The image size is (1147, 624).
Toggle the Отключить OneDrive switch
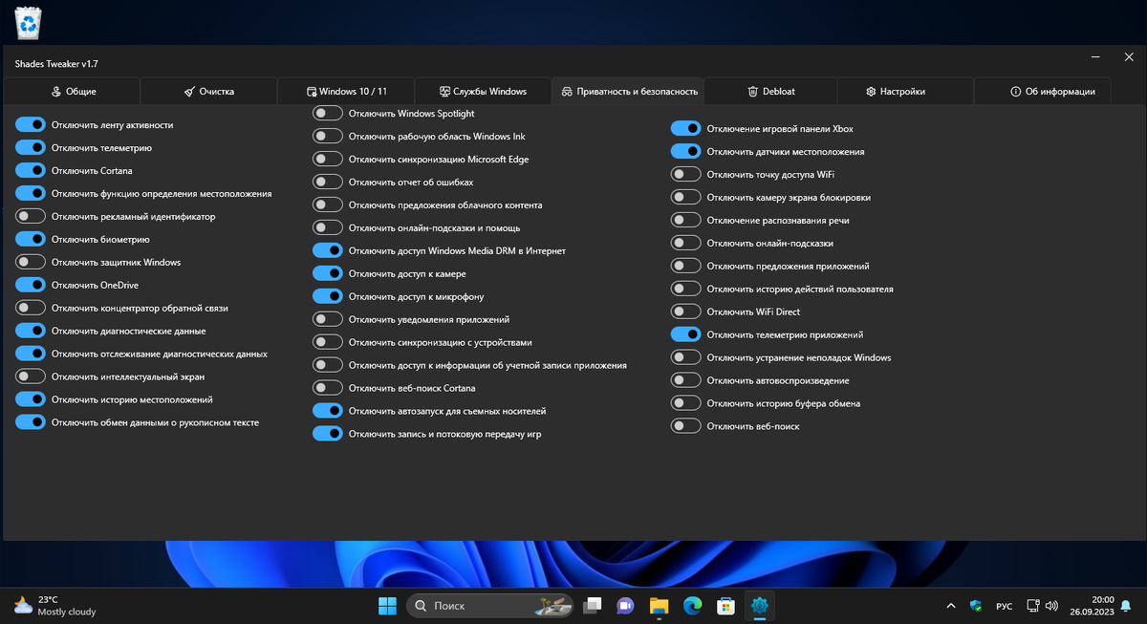31,285
